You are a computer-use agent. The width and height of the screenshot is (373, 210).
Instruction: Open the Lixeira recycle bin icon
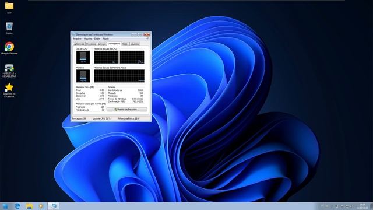coord(9,28)
